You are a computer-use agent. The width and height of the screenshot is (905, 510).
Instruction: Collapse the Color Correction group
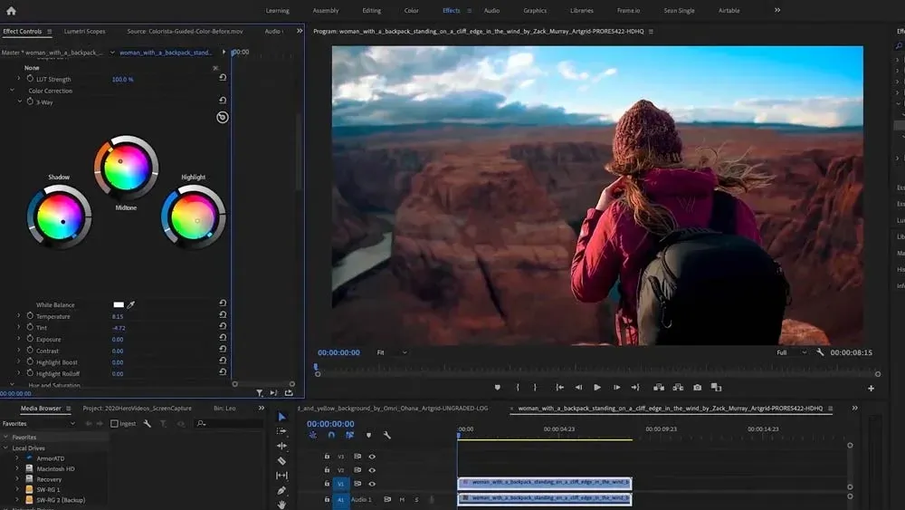point(12,90)
